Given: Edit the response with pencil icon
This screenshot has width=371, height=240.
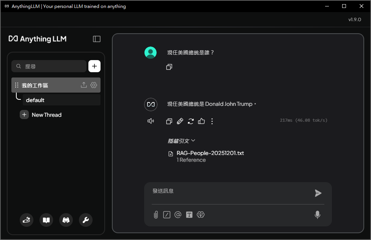Looking at the screenshot, I should coord(180,121).
